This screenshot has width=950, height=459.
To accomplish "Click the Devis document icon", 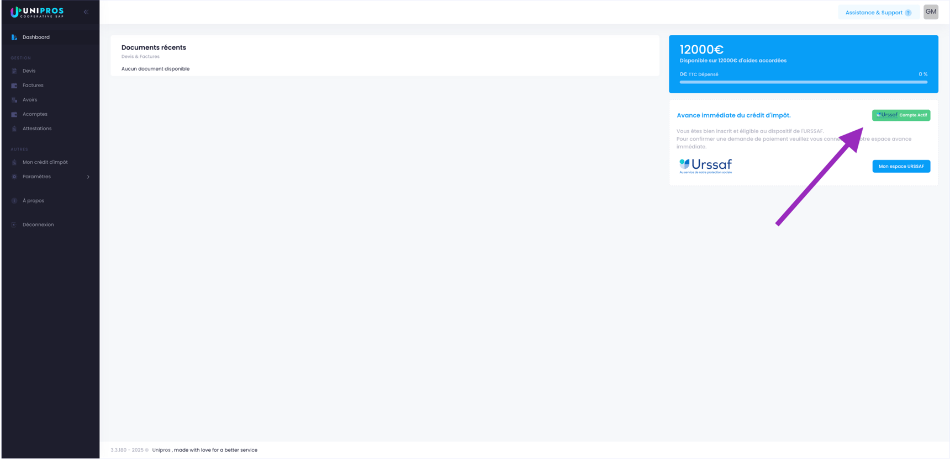I will pos(14,71).
